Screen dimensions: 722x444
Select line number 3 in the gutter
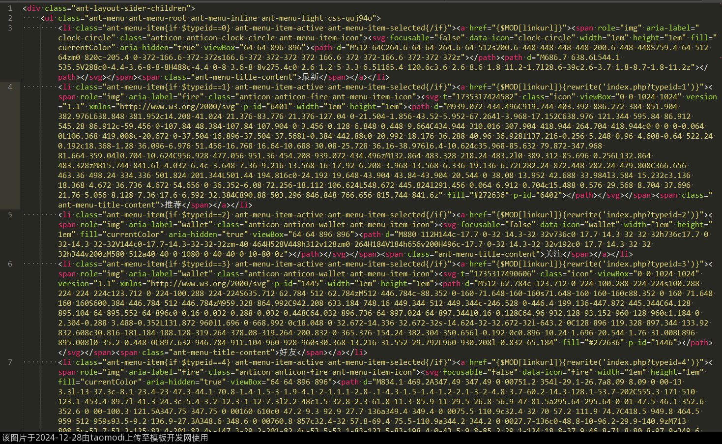[10, 28]
